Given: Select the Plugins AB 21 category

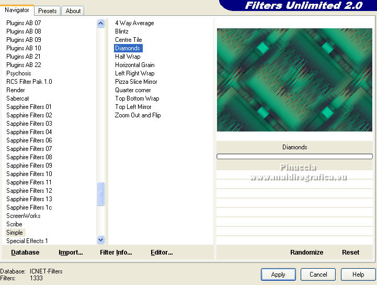Looking at the screenshot, I should pos(24,57).
